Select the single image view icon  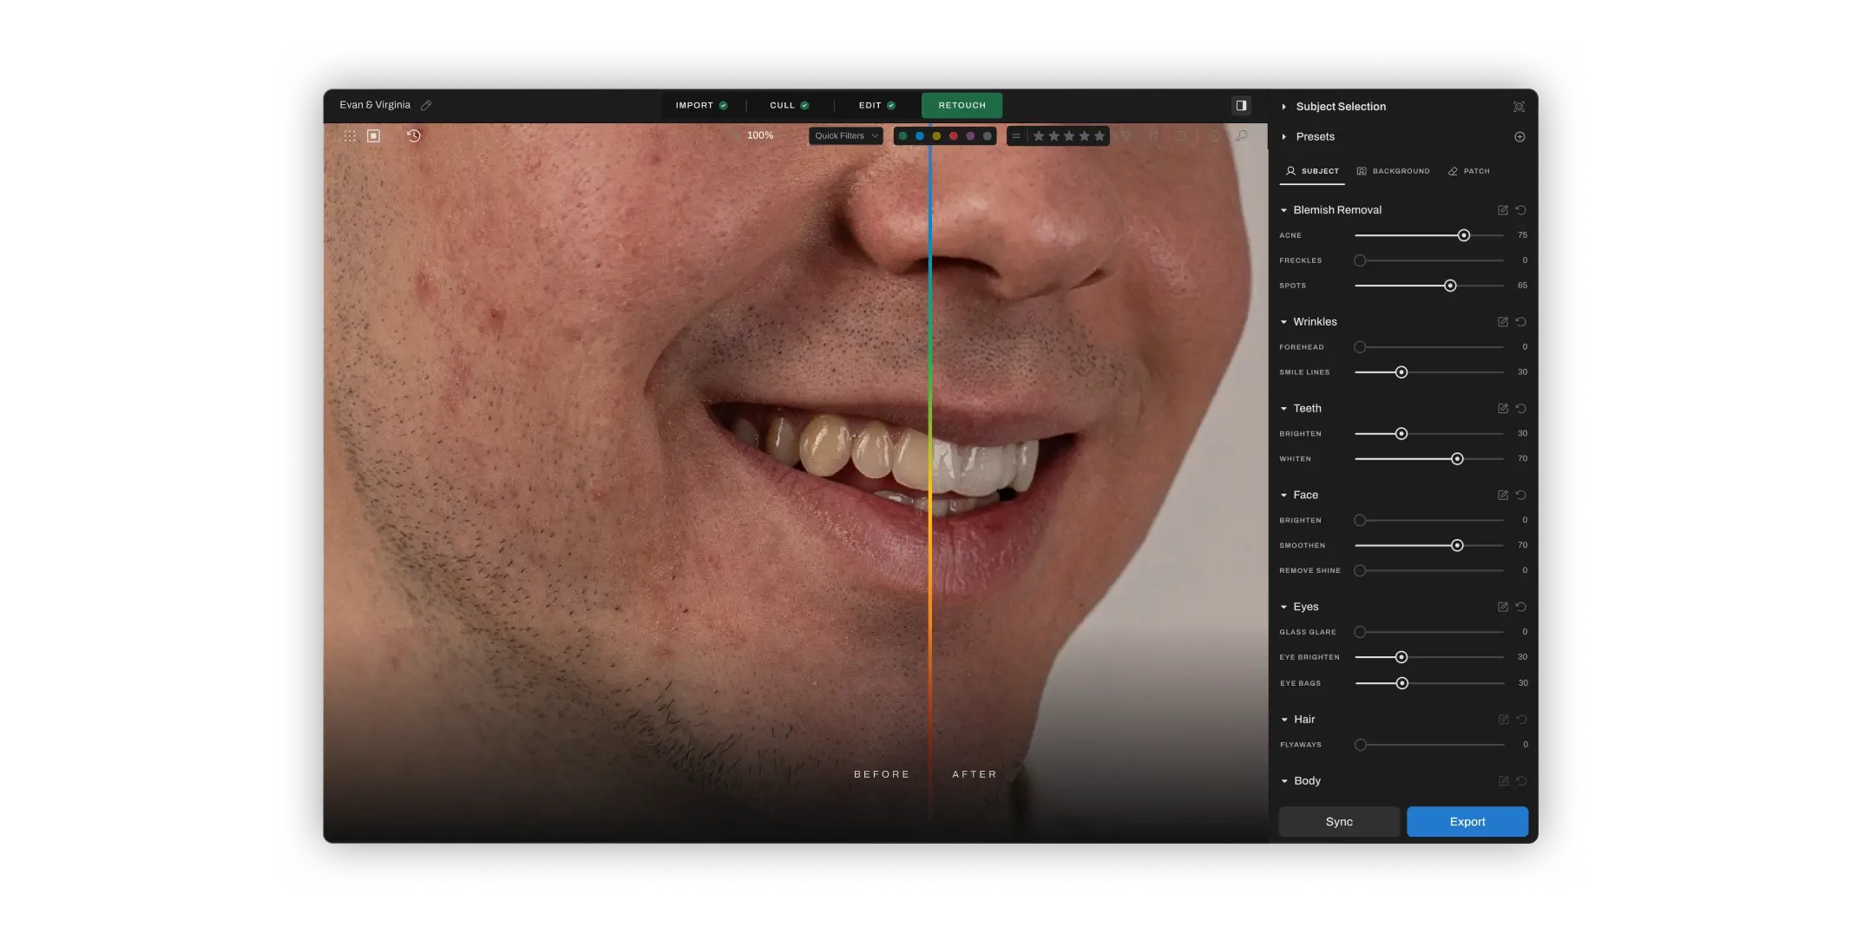pos(373,136)
